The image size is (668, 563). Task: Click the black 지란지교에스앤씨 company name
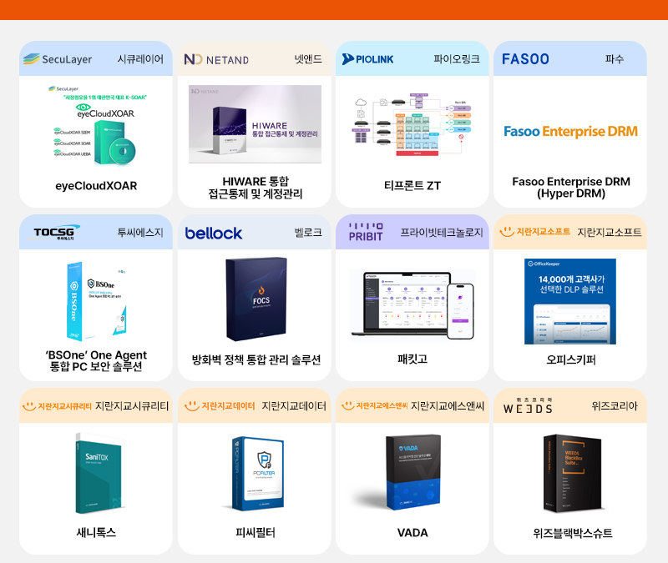click(448, 406)
